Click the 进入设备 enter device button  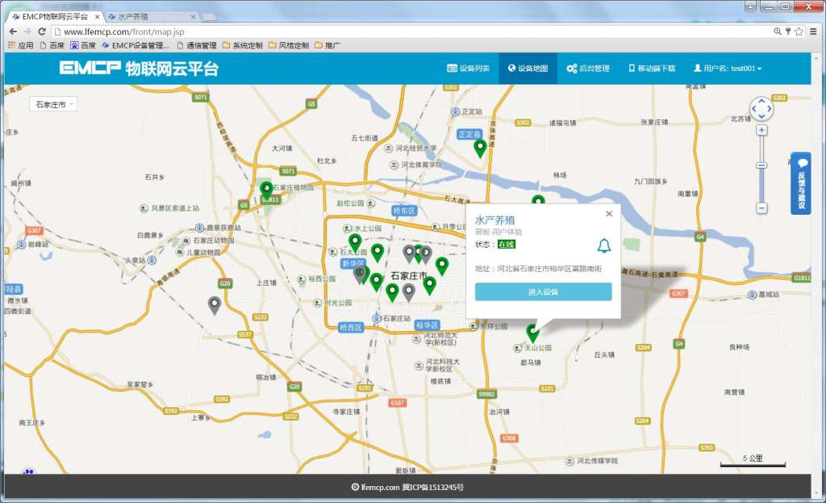tap(543, 291)
